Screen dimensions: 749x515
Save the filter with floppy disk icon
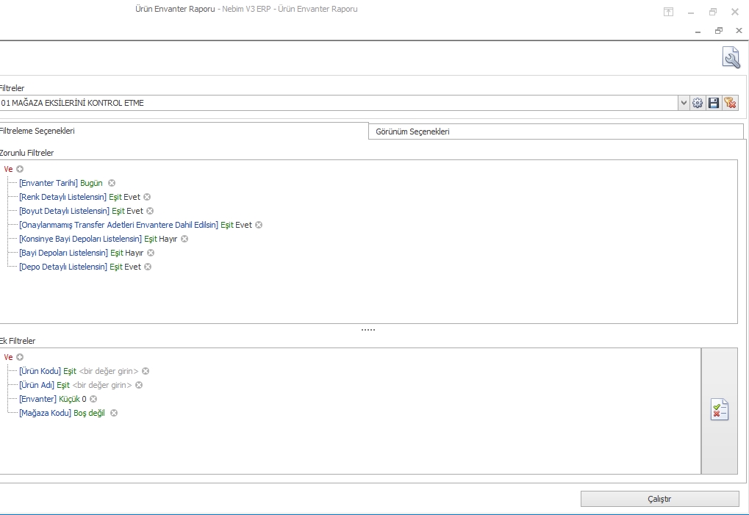[714, 103]
